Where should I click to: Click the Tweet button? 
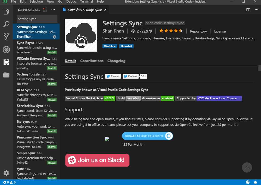[113, 76]
